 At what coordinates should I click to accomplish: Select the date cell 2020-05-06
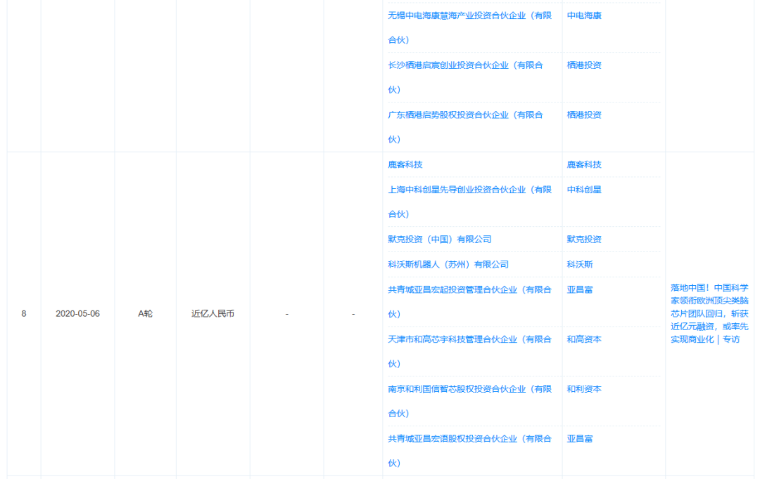coord(77,314)
